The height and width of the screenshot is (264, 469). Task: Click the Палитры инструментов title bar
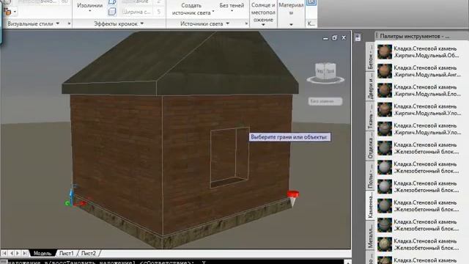click(x=421, y=36)
